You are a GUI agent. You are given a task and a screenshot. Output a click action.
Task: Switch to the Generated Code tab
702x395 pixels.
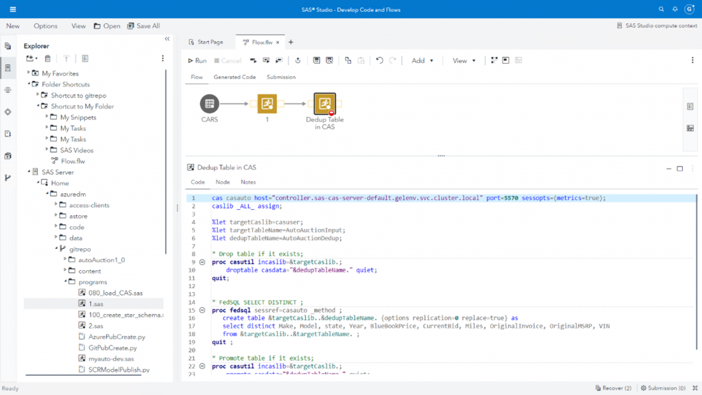[x=234, y=77]
